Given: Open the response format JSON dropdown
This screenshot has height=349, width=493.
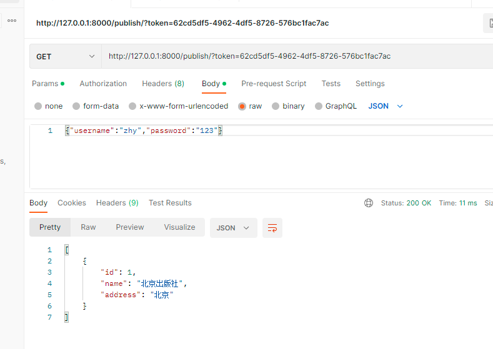Looking at the screenshot, I should 233,228.
